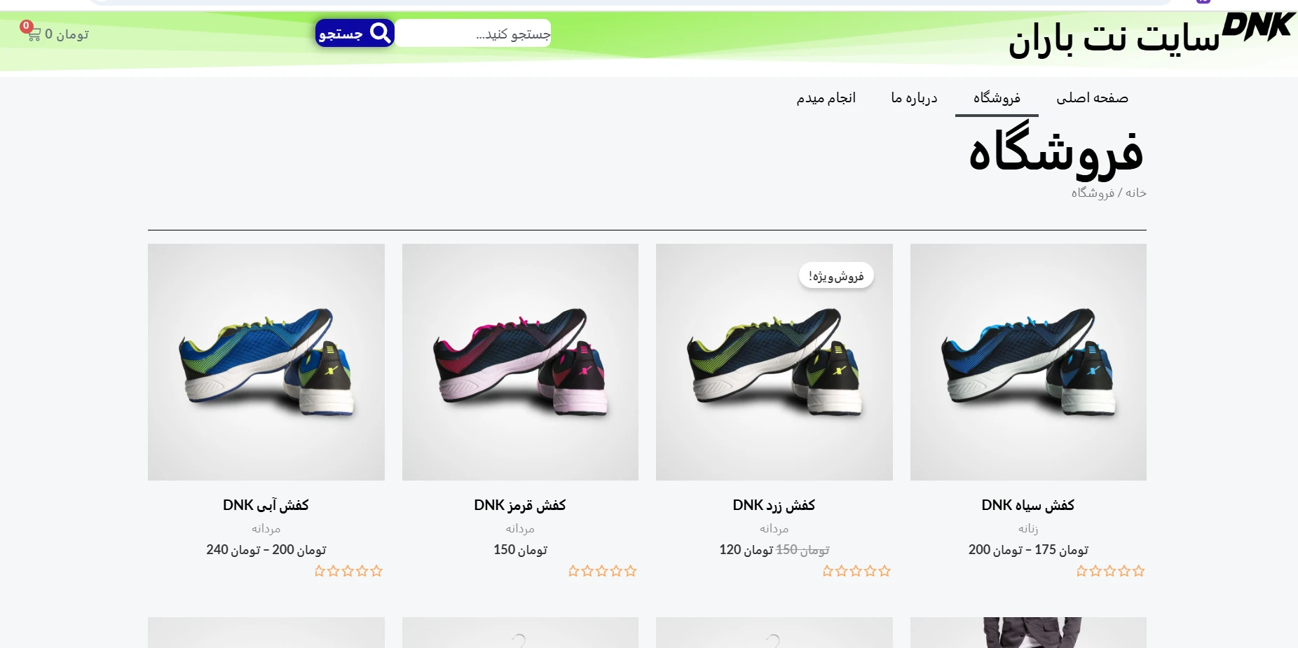Open the black DNK shoe image (کفش سیاه)
Viewport: 1298px width, 648px height.
1028,362
